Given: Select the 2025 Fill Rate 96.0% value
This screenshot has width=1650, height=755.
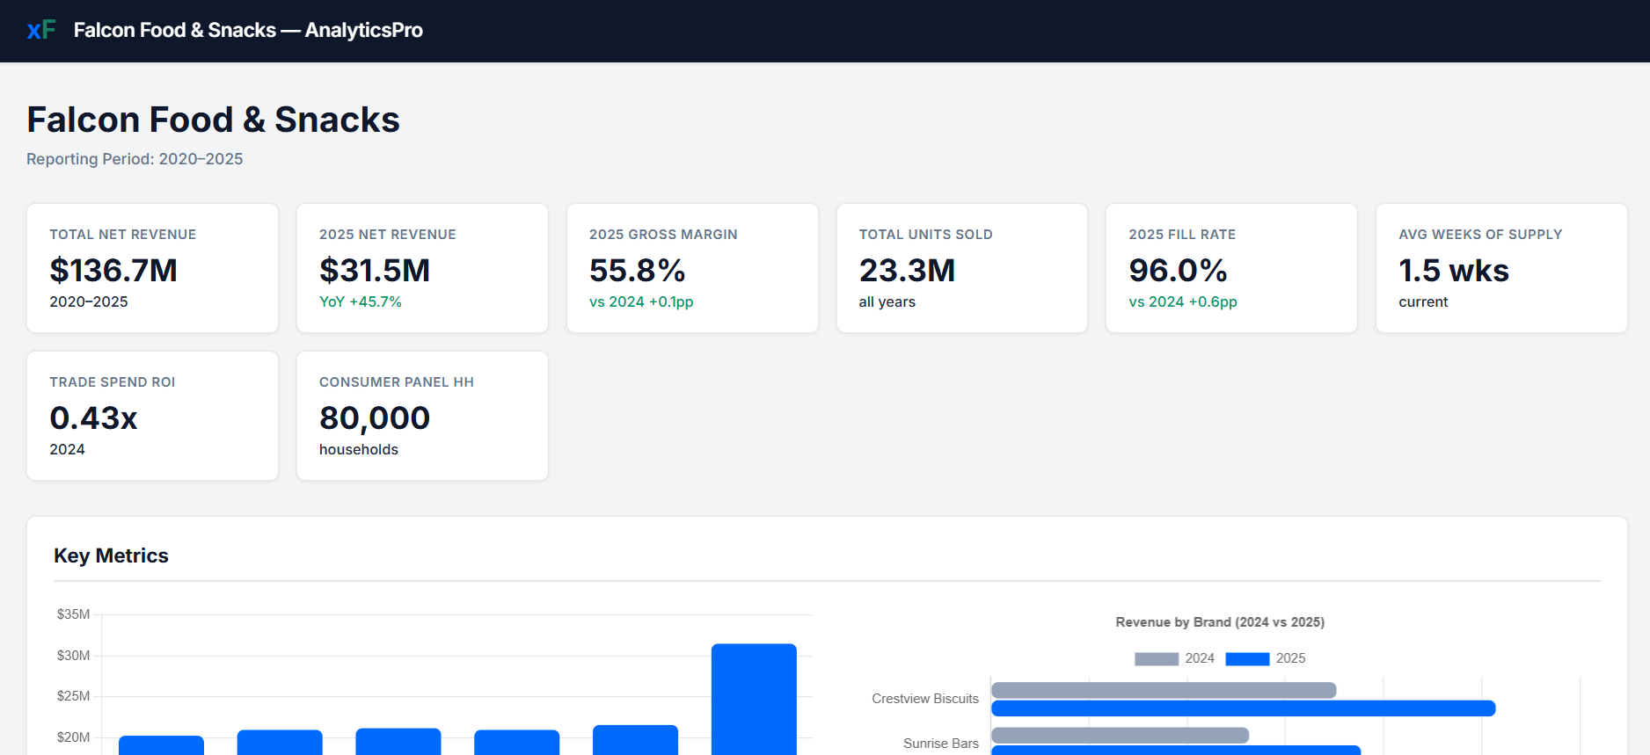Looking at the screenshot, I should (1178, 271).
